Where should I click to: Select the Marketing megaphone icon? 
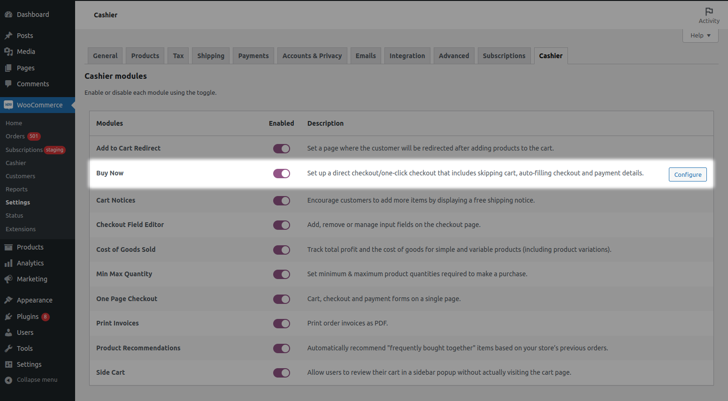click(x=9, y=279)
